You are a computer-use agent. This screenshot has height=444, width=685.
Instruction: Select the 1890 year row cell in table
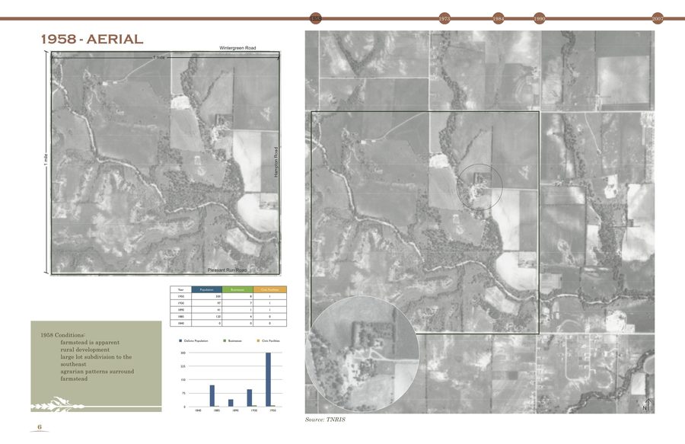pyautogui.click(x=181, y=310)
